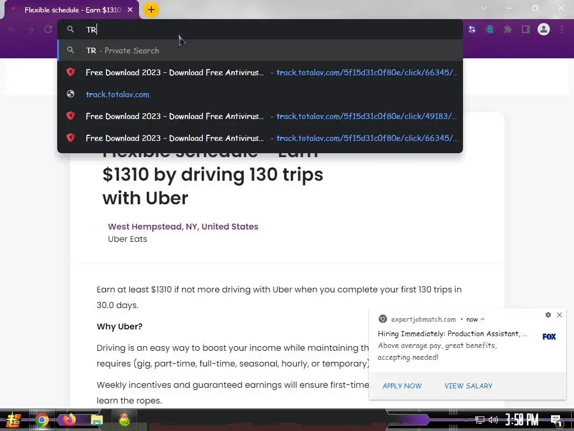574x431 pixels.
Task: Launch Firefox from the taskbar
Action: click(x=69, y=420)
